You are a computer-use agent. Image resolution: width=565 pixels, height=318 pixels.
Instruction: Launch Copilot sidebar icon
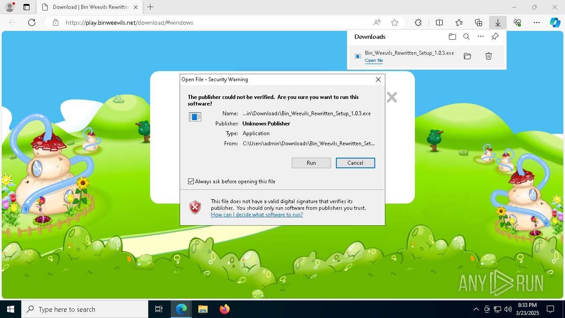[x=555, y=23]
